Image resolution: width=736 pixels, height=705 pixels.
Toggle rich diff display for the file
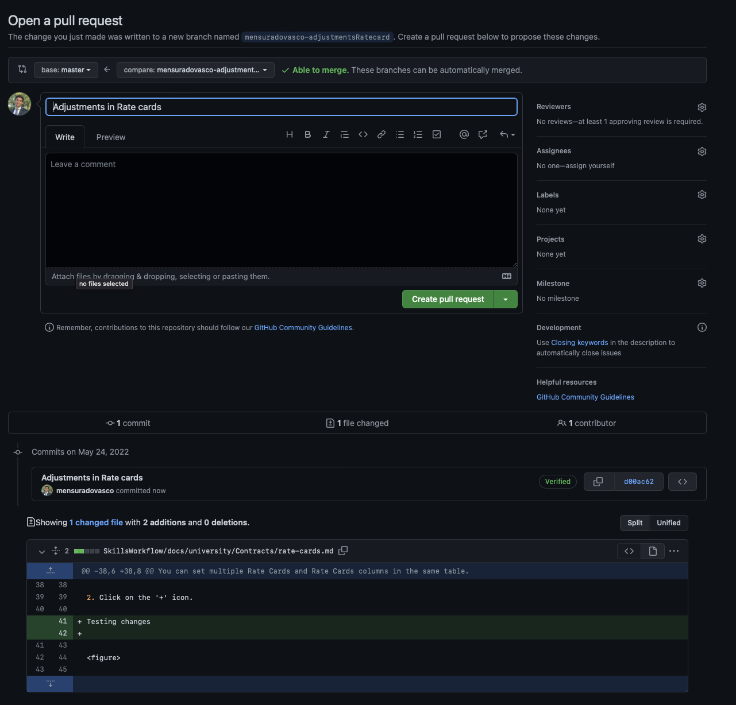653,551
